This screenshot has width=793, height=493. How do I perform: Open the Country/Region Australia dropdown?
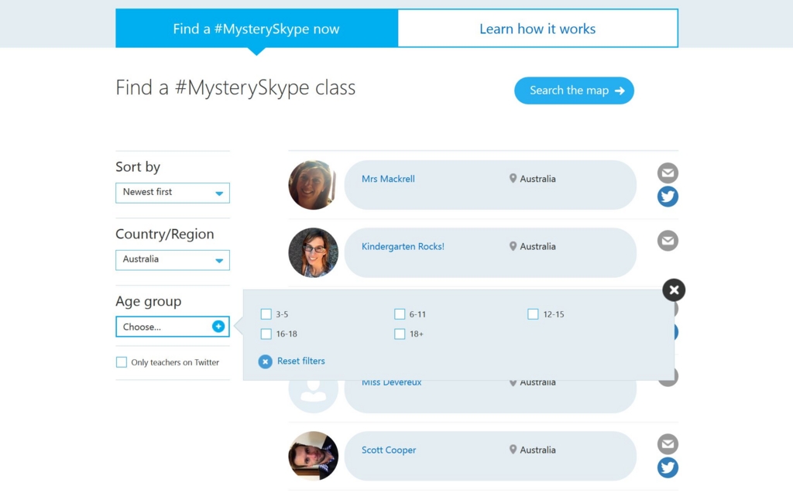pyautogui.click(x=173, y=260)
